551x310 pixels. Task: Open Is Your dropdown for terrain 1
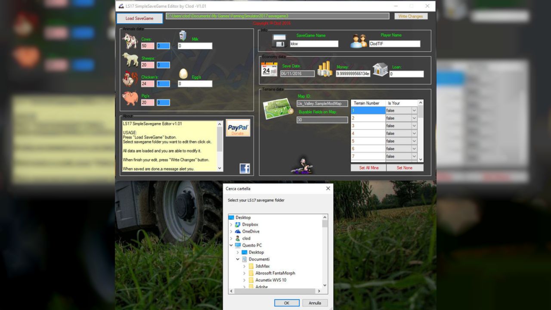[414, 110]
